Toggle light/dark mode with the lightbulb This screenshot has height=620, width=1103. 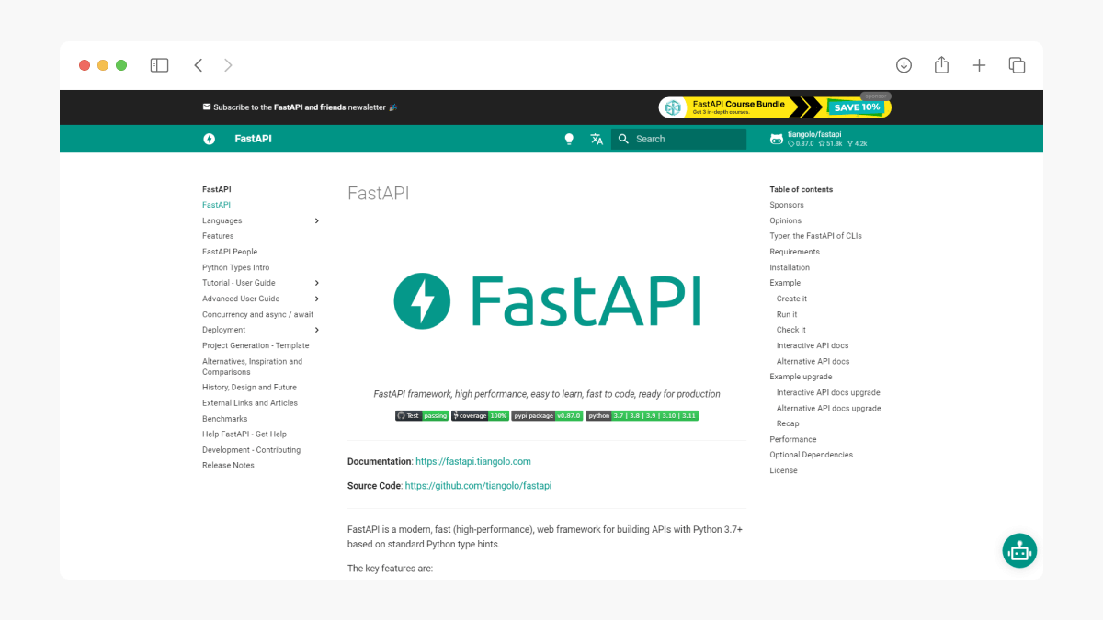(569, 139)
